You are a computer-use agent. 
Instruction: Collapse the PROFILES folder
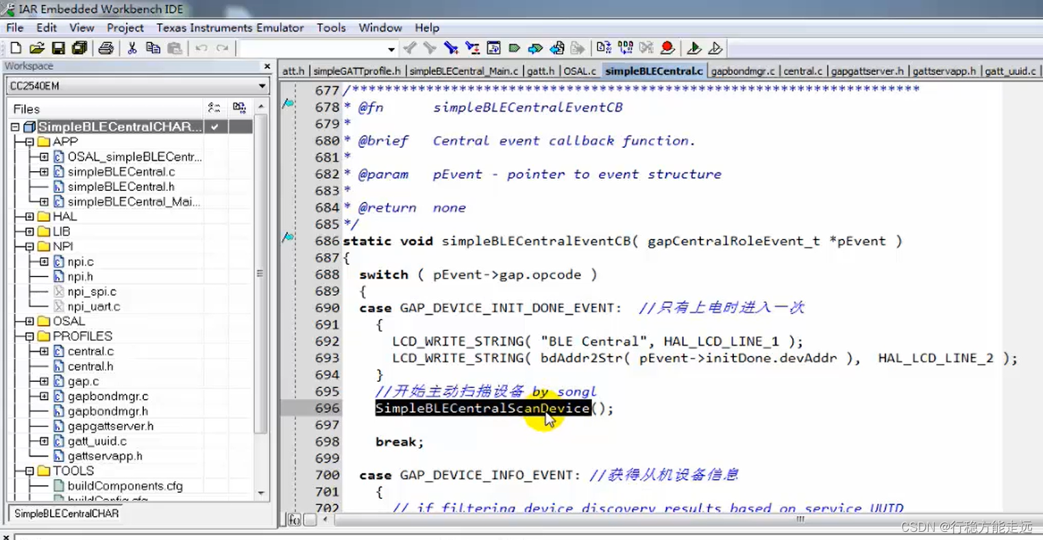(x=29, y=336)
